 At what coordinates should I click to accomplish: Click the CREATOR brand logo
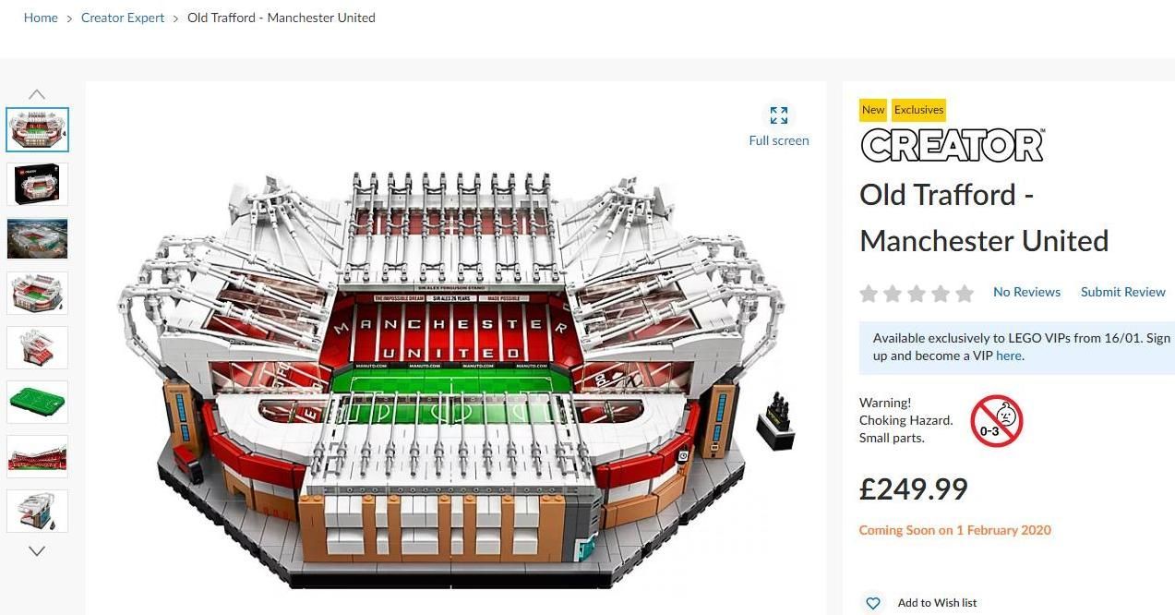[x=952, y=145]
